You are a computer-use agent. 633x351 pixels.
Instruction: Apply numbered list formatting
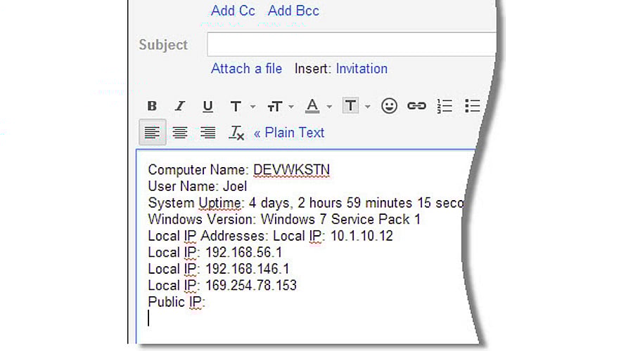(445, 106)
